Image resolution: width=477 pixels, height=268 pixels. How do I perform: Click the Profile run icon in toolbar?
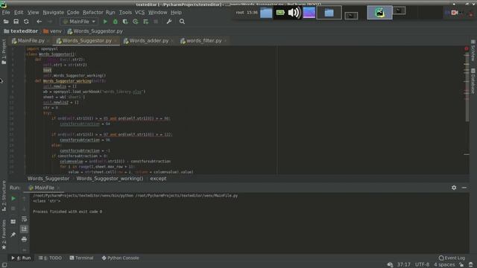click(x=136, y=22)
